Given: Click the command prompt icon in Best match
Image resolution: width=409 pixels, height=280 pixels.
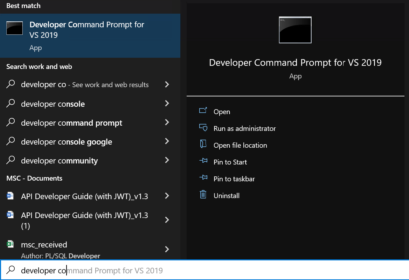Looking at the screenshot, I should pyautogui.click(x=15, y=28).
